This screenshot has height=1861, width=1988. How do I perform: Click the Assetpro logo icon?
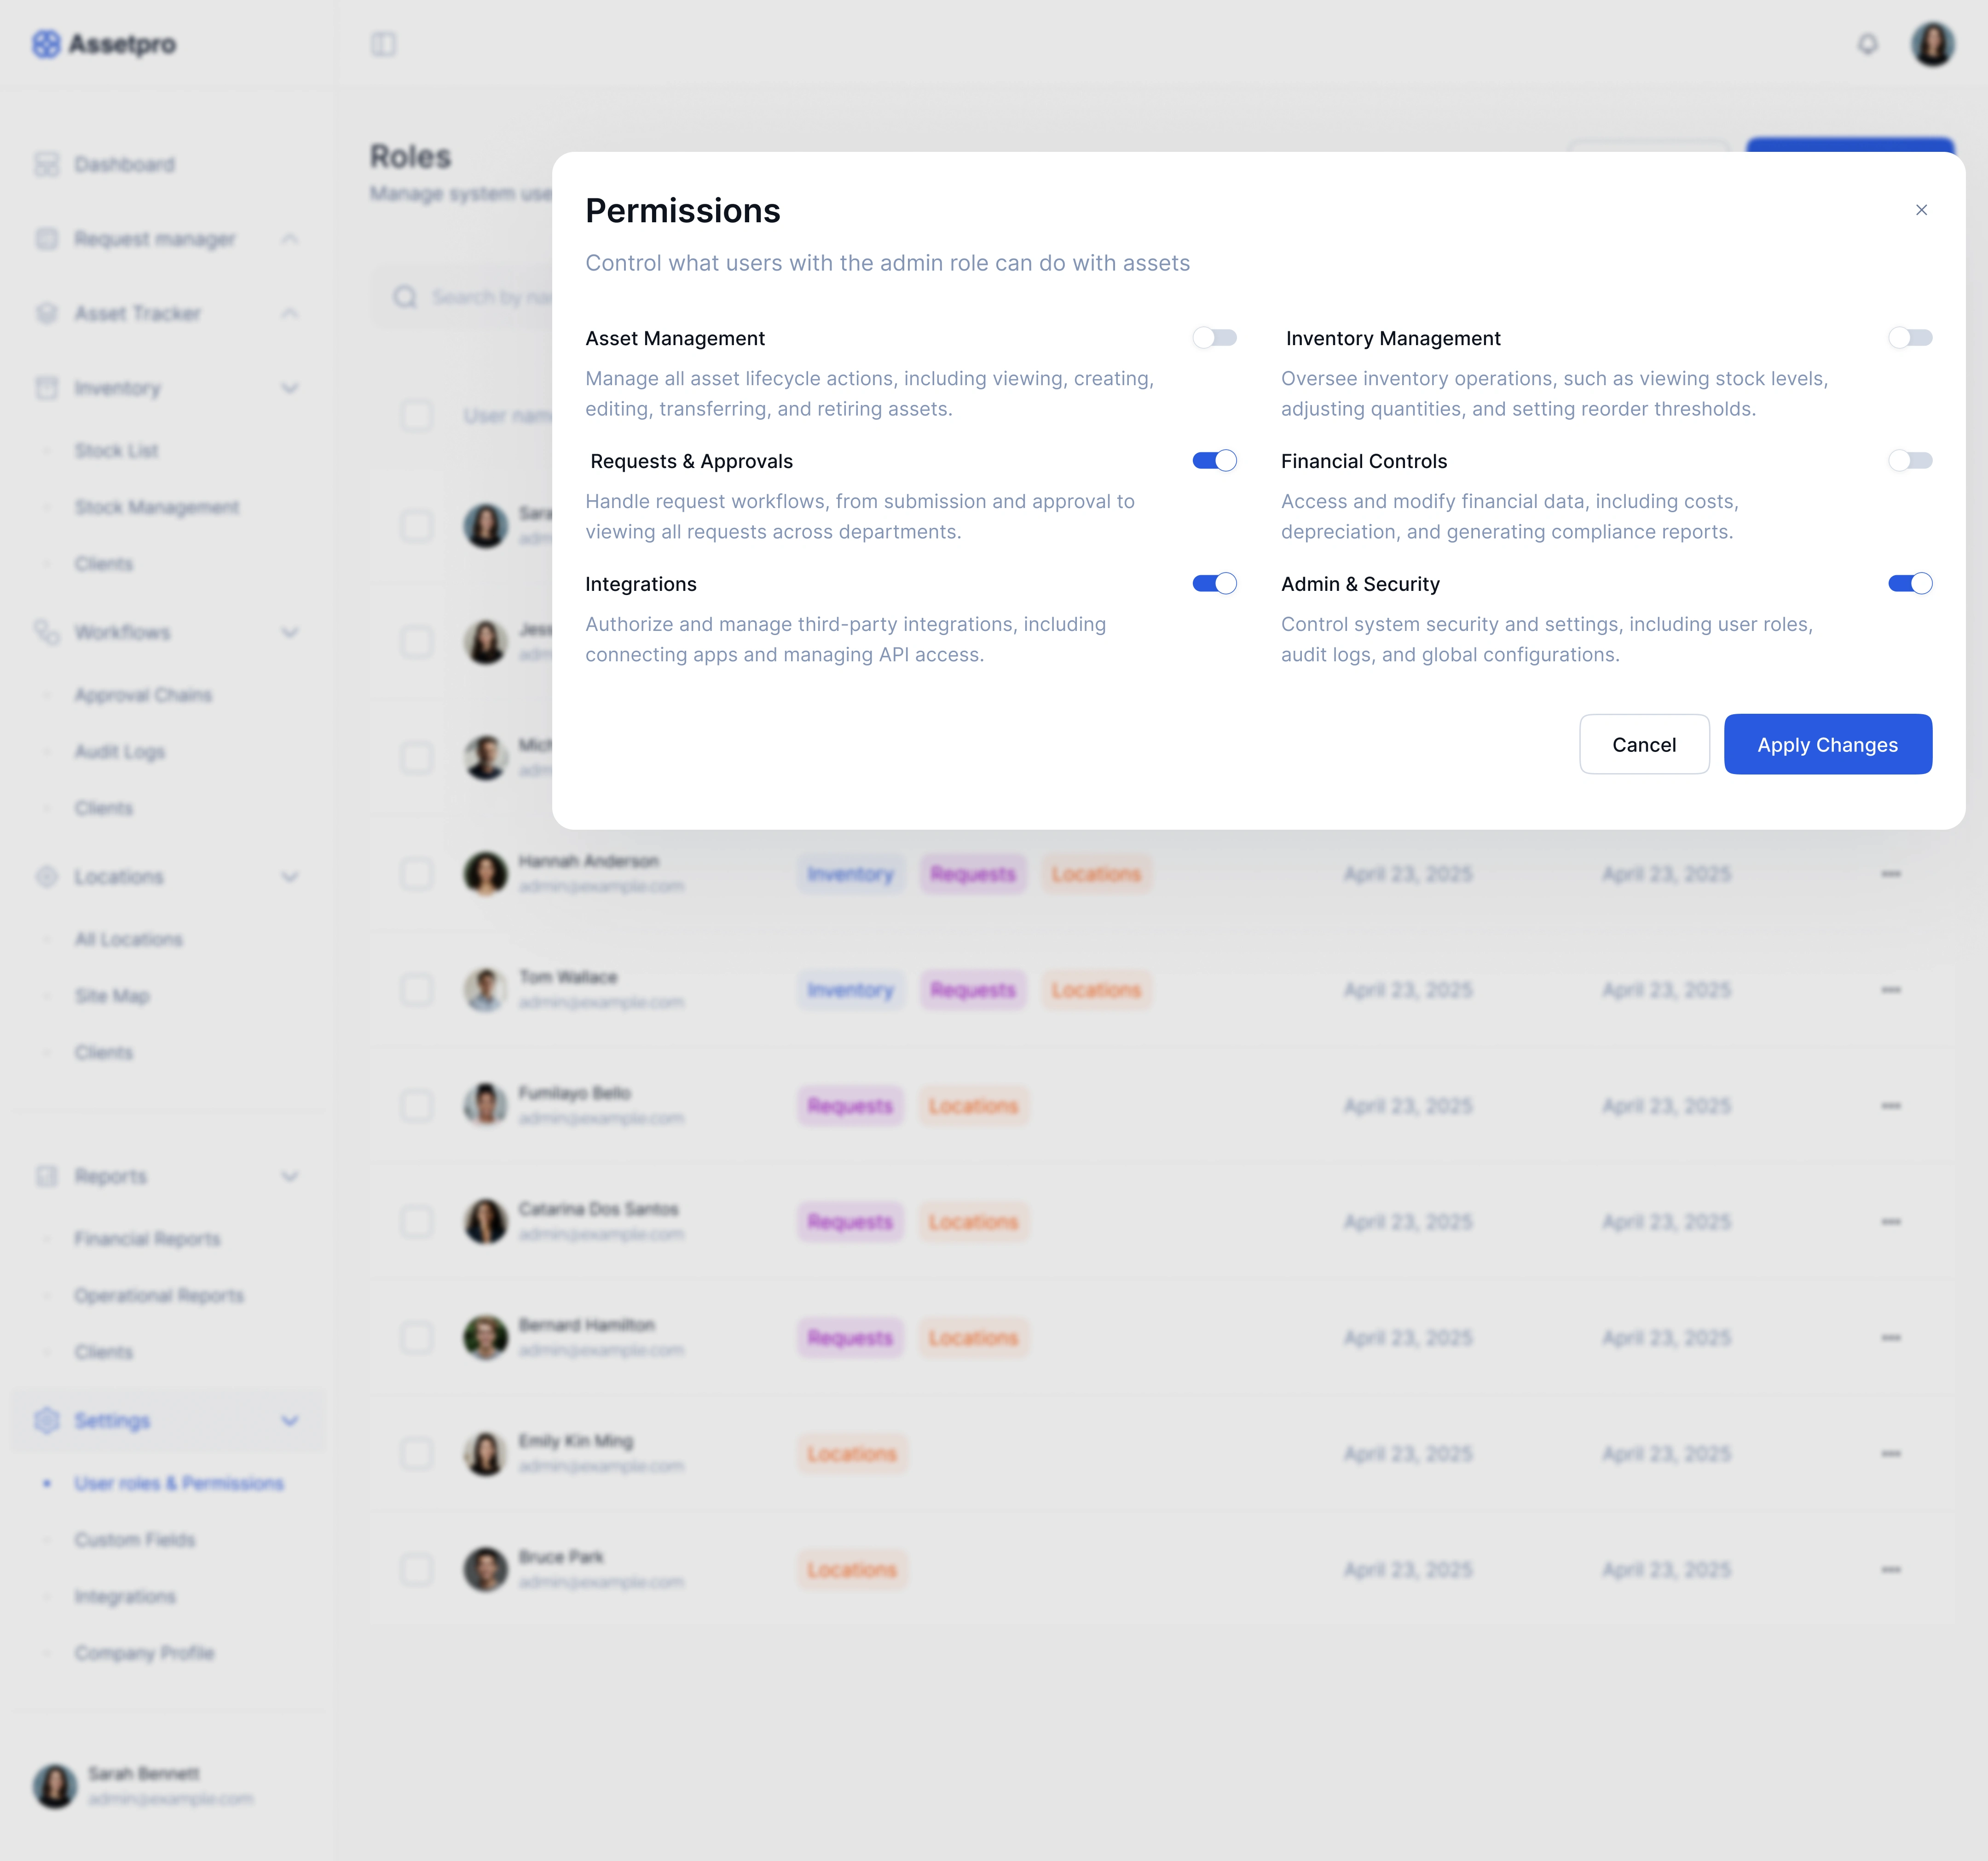pyautogui.click(x=46, y=44)
